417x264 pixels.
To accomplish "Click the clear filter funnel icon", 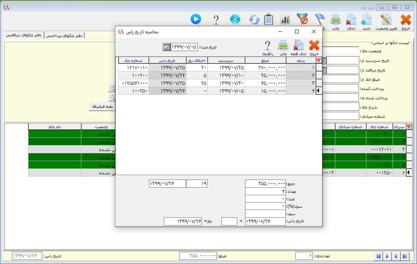I will pos(302,19).
